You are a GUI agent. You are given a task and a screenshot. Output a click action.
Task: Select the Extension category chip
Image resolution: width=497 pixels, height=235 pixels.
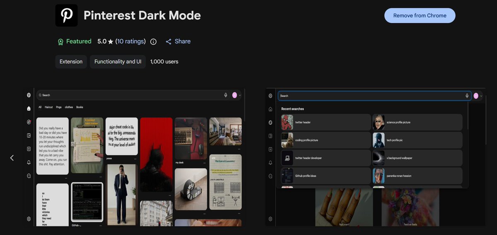click(71, 61)
